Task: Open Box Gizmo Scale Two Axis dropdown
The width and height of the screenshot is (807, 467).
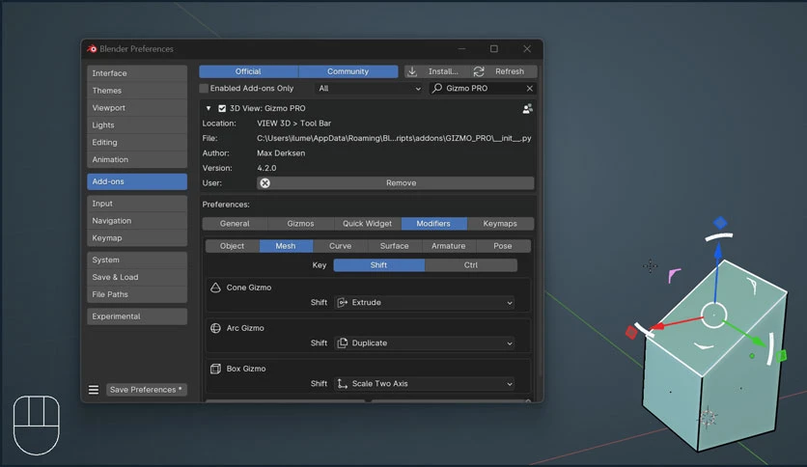Action: point(425,384)
